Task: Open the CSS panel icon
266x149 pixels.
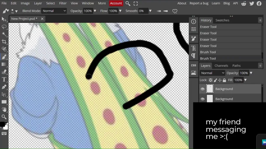Action: coord(194,65)
